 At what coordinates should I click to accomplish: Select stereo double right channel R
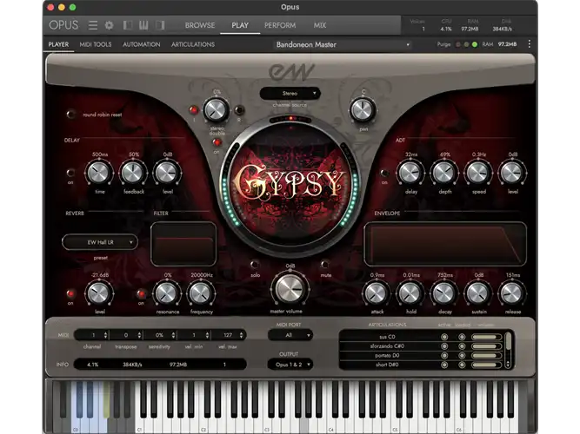(x=239, y=110)
